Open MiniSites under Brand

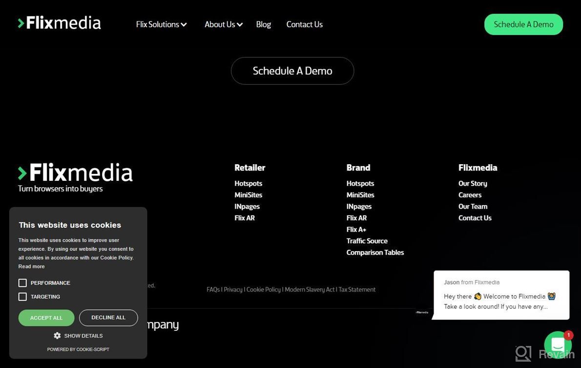360,195
